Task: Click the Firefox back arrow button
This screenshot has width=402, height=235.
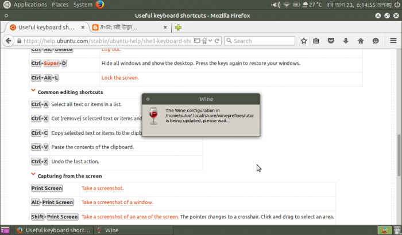Action: click(x=8, y=41)
